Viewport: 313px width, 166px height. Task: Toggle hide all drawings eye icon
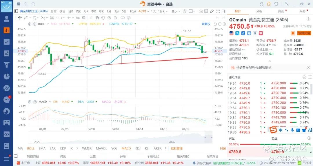109,18
